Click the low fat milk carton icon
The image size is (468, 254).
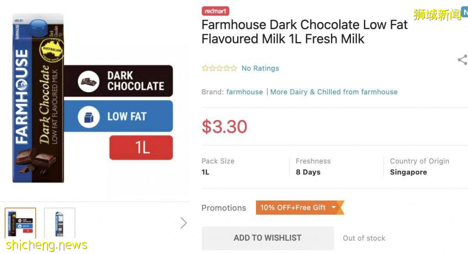pyautogui.click(x=89, y=117)
